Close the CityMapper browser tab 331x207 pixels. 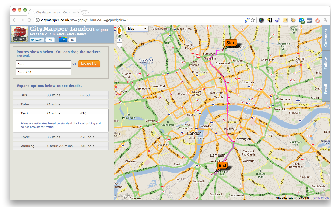click(78, 12)
